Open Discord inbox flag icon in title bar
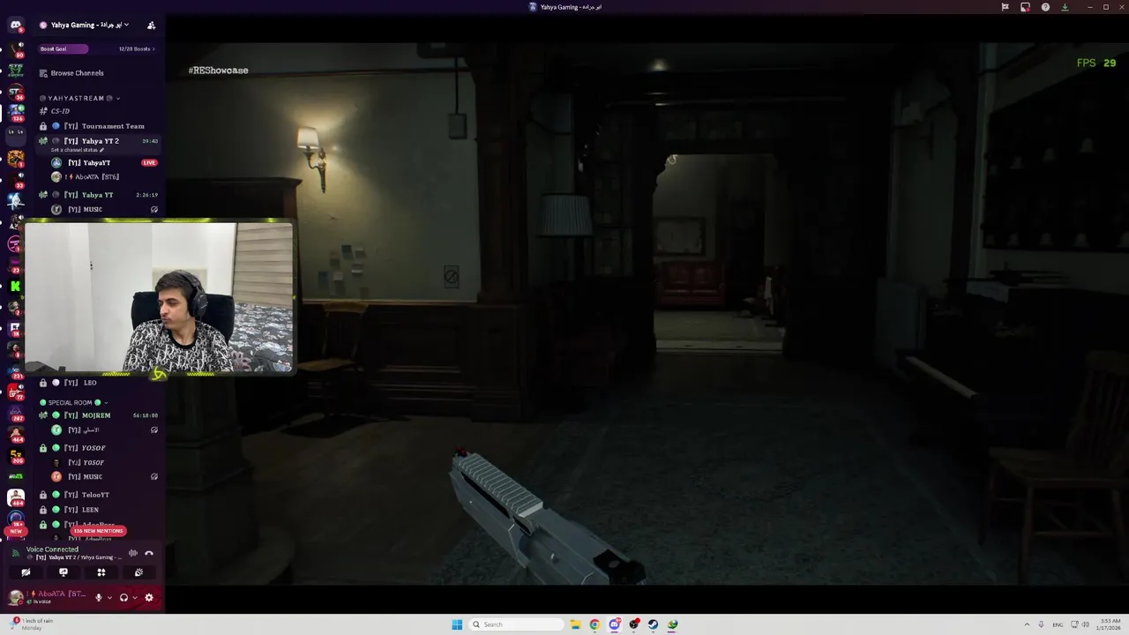 click(1005, 7)
